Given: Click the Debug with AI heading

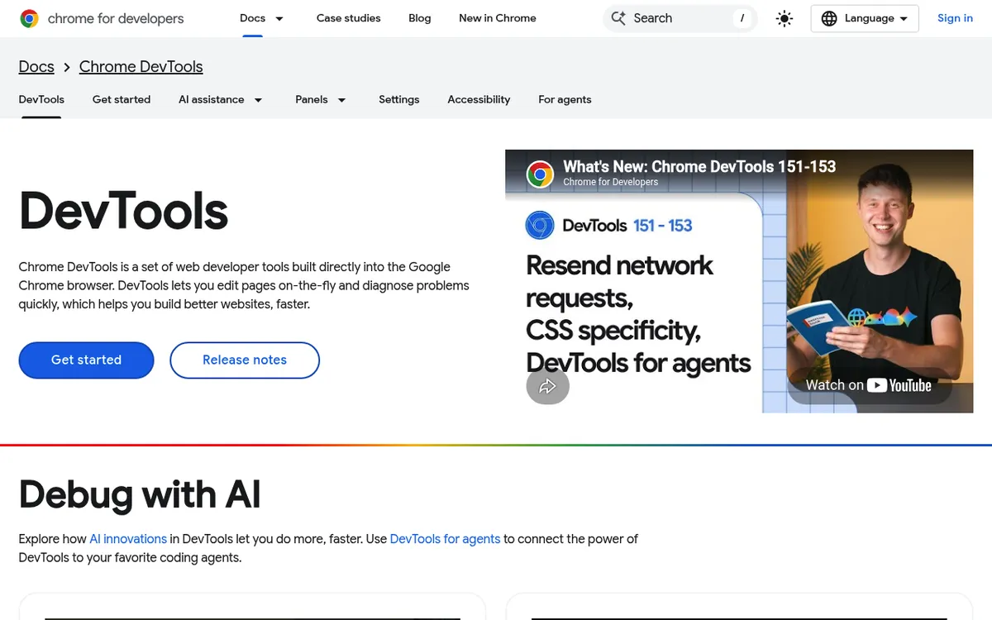Looking at the screenshot, I should tap(140, 494).
